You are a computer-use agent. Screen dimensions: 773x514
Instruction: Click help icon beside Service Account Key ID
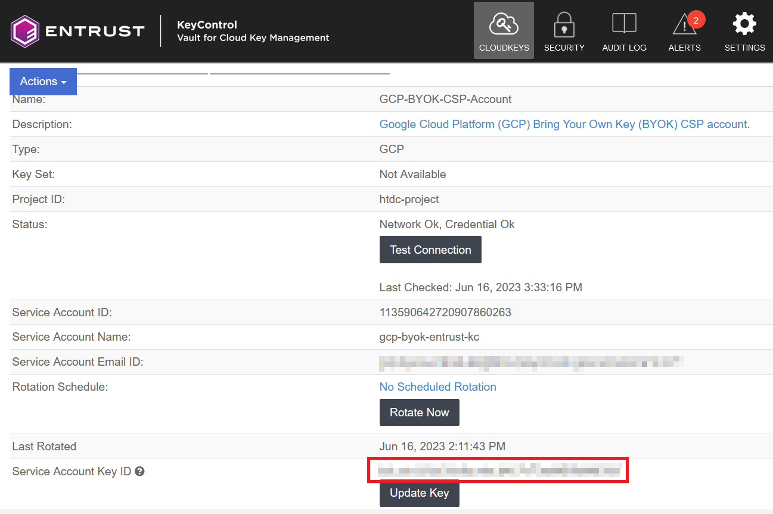click(x=139, y=471)
